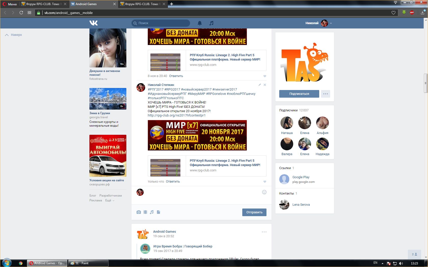Screen dimensions: 428x267
Task: Open the AdBlock Plus extension icon
Action: [412, 12]
